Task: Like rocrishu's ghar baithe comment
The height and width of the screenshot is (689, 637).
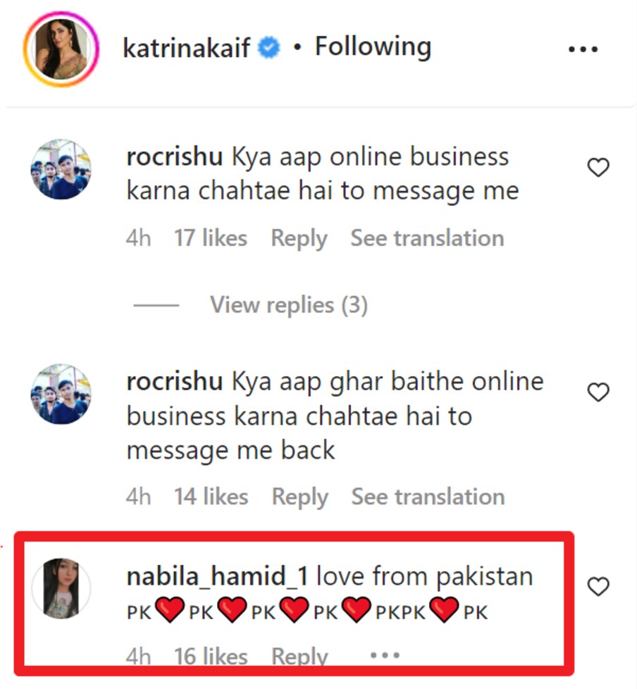Action: (x=598, y=392)
